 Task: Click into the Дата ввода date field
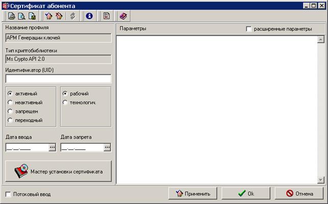coord(28,147)
